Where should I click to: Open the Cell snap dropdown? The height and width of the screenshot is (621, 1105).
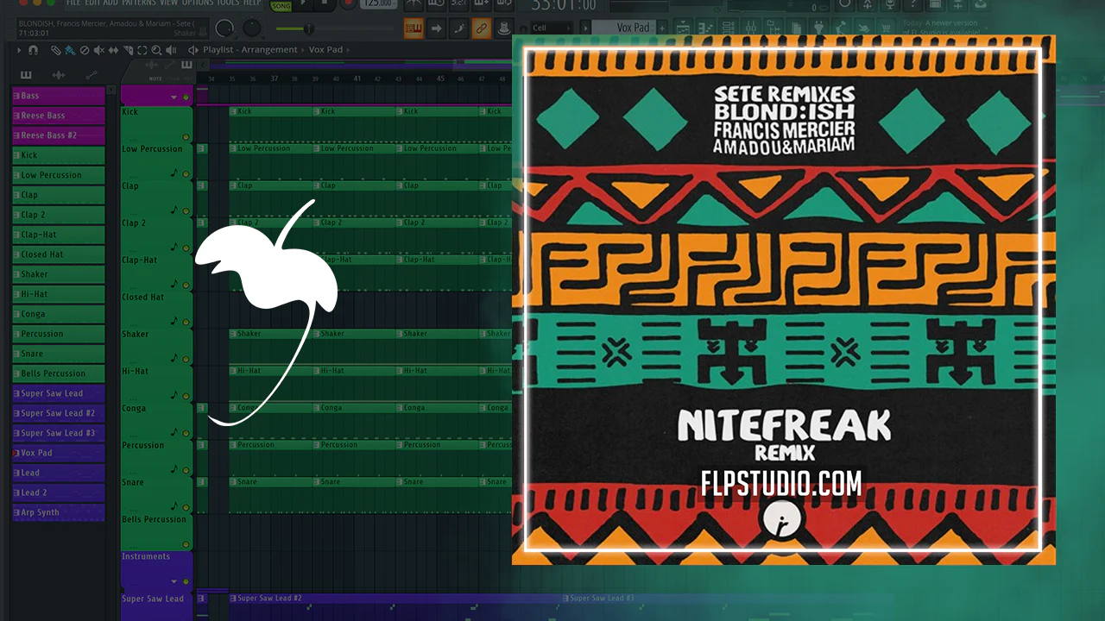(550, 28)
